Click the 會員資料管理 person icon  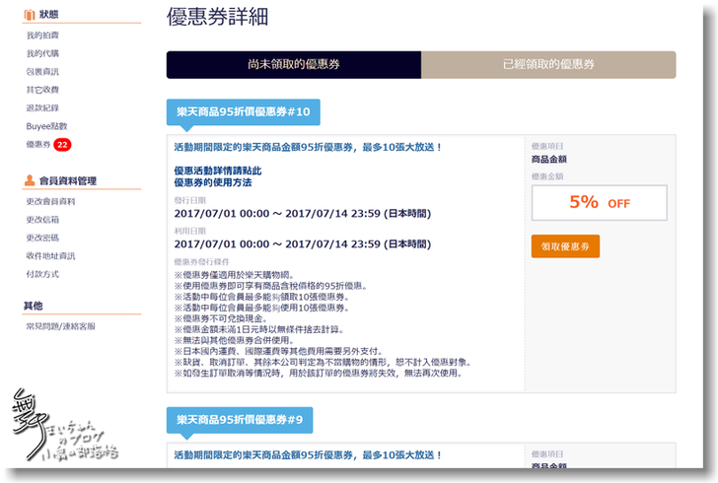(29, 180)
